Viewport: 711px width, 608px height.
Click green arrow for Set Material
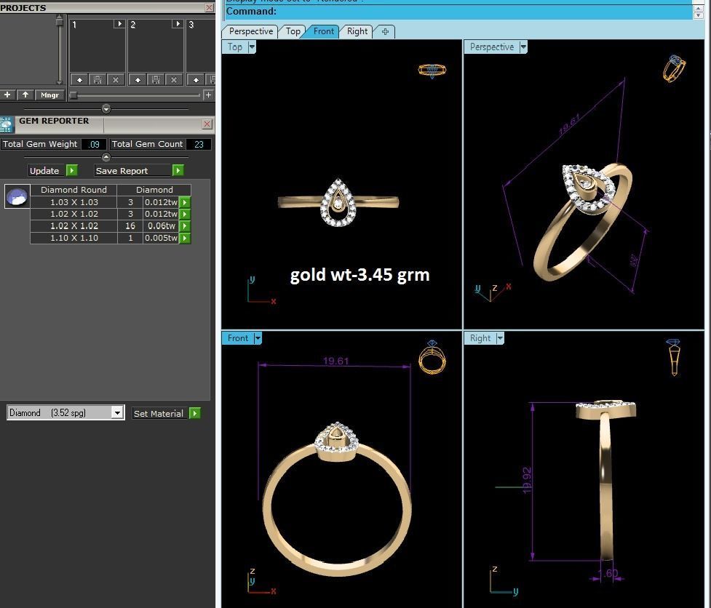pos(194,413)
